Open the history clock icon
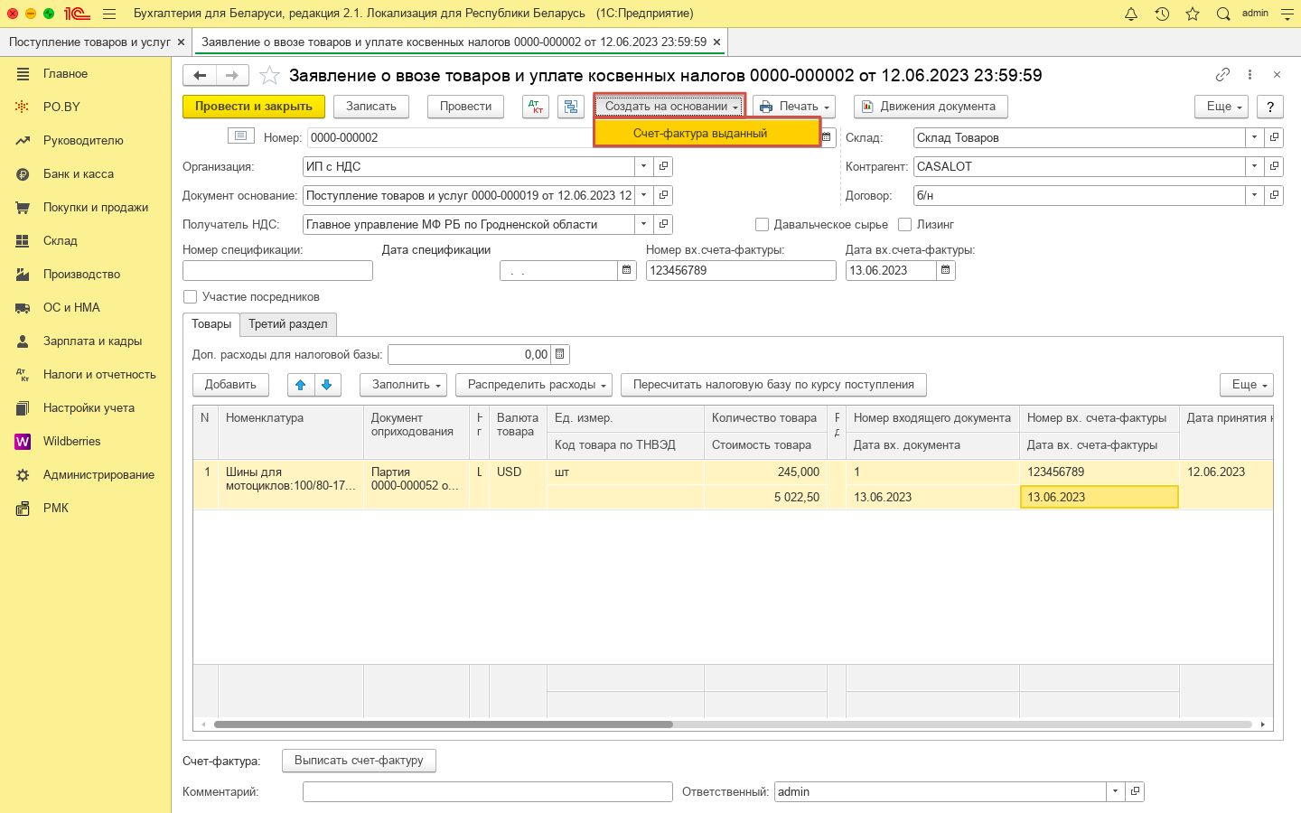 pos(1162,14)
